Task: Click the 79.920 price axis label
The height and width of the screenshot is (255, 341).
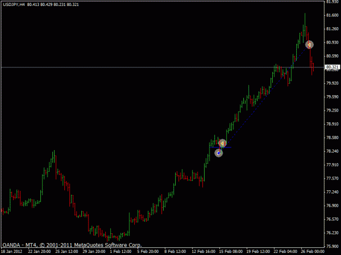Action: click(332, 83)
